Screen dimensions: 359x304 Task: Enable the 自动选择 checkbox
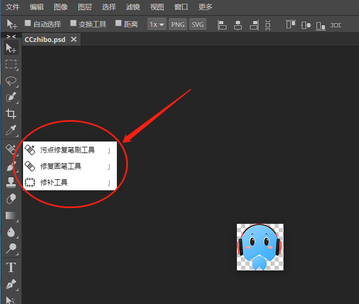tap(29, 24)
